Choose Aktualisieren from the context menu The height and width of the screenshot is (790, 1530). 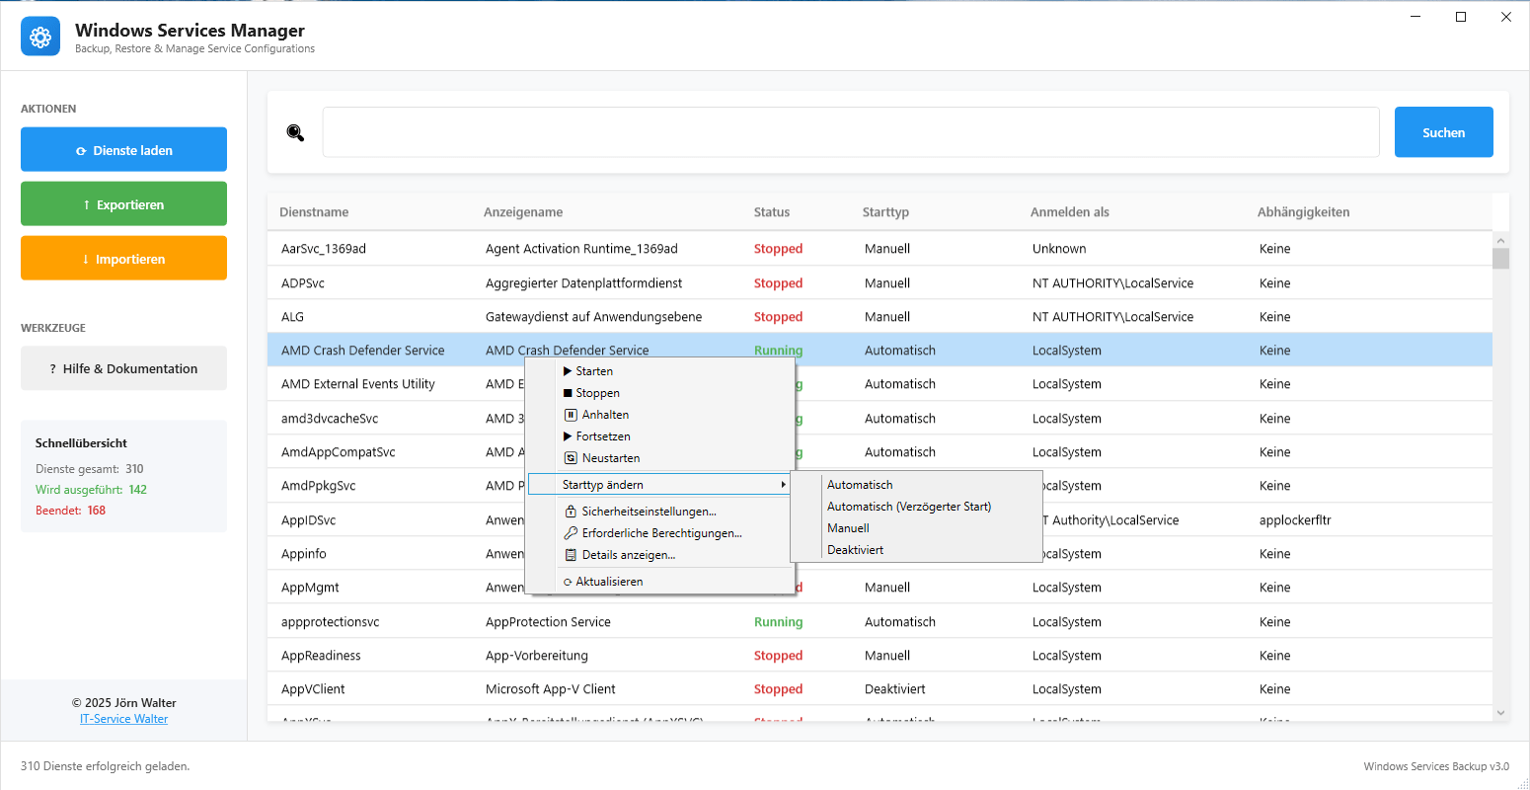609,582
